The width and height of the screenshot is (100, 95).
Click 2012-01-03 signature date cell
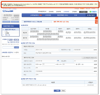click(91, 85)
